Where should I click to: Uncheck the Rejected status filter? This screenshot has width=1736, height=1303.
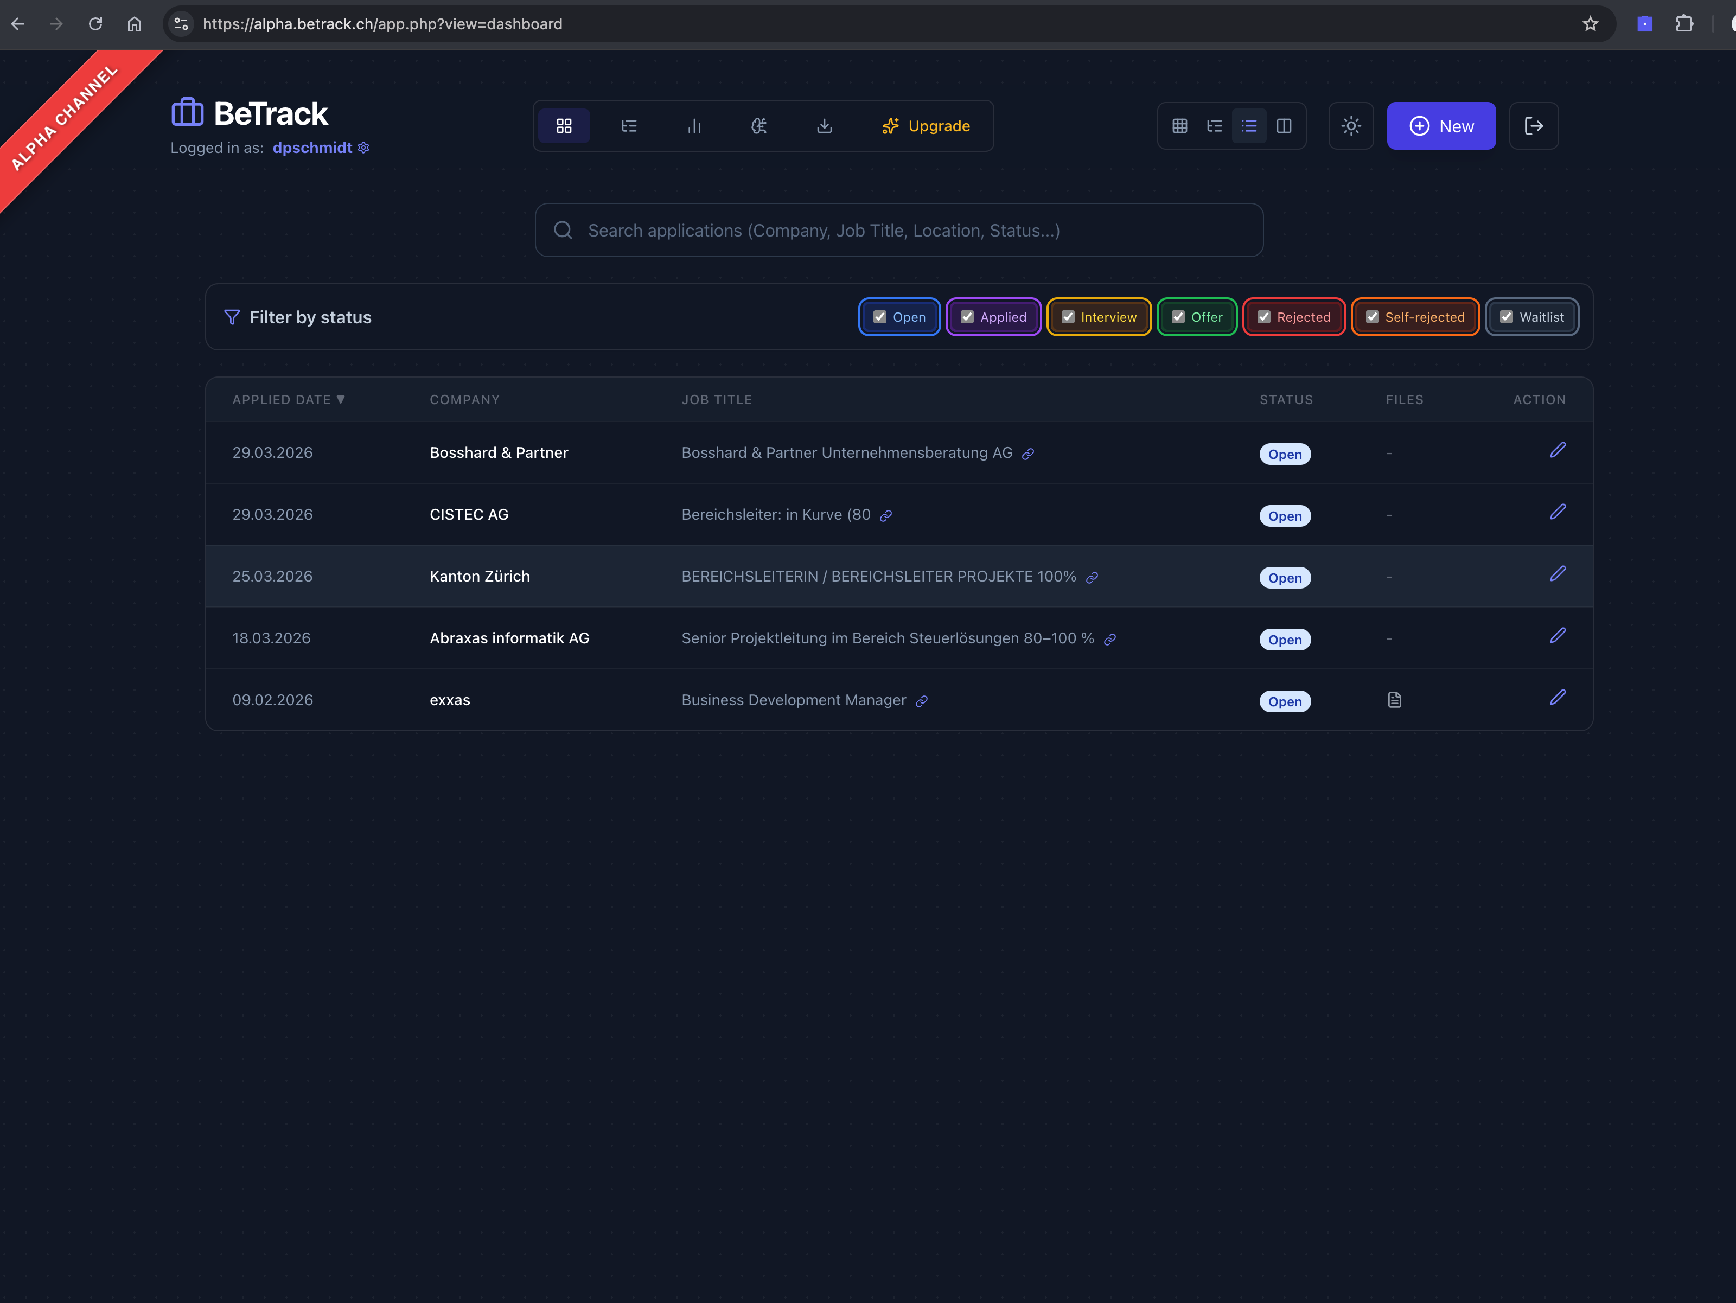tap(1263, 316)
